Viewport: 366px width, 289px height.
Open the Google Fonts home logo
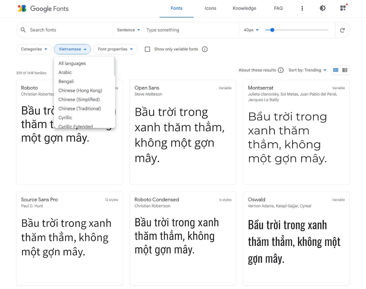43,8
